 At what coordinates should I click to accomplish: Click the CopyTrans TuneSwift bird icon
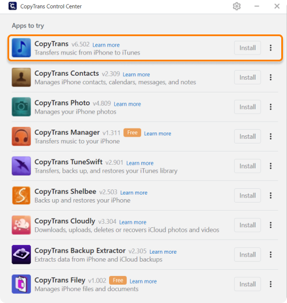pyautogui.click(x=21, y=166)
